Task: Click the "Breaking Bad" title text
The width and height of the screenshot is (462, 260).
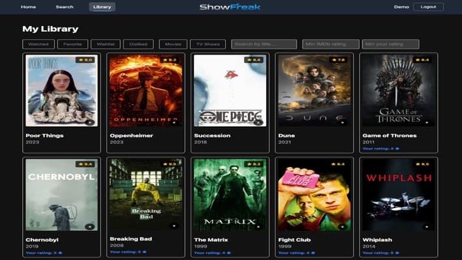Action: click(x=131, y=239)
